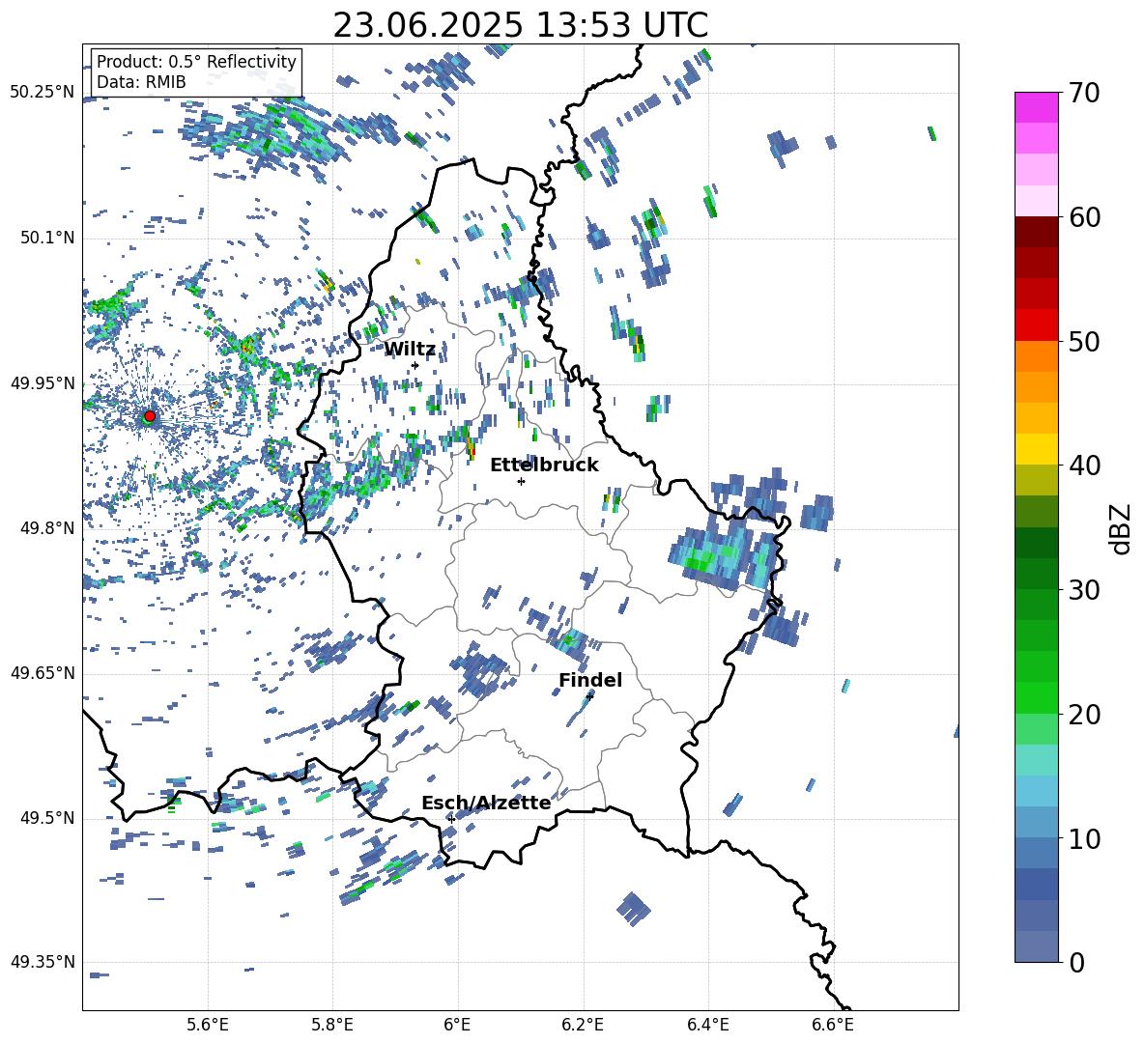Select the Findel city label

(590, 680)
